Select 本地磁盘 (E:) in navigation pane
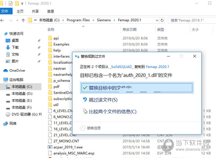 point(22,100)
